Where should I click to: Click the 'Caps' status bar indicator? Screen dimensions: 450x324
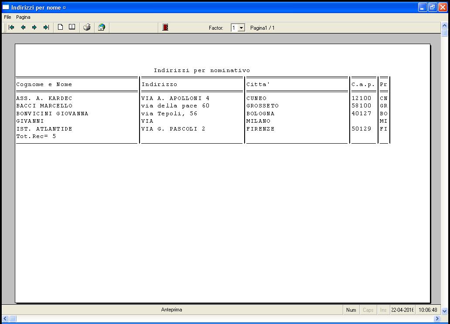[x=368, y=310]
